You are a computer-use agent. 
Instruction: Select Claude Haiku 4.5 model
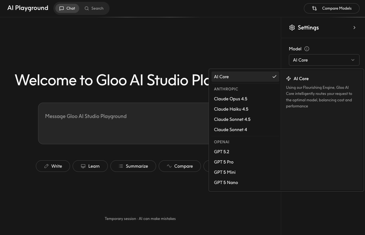(245, 109)
